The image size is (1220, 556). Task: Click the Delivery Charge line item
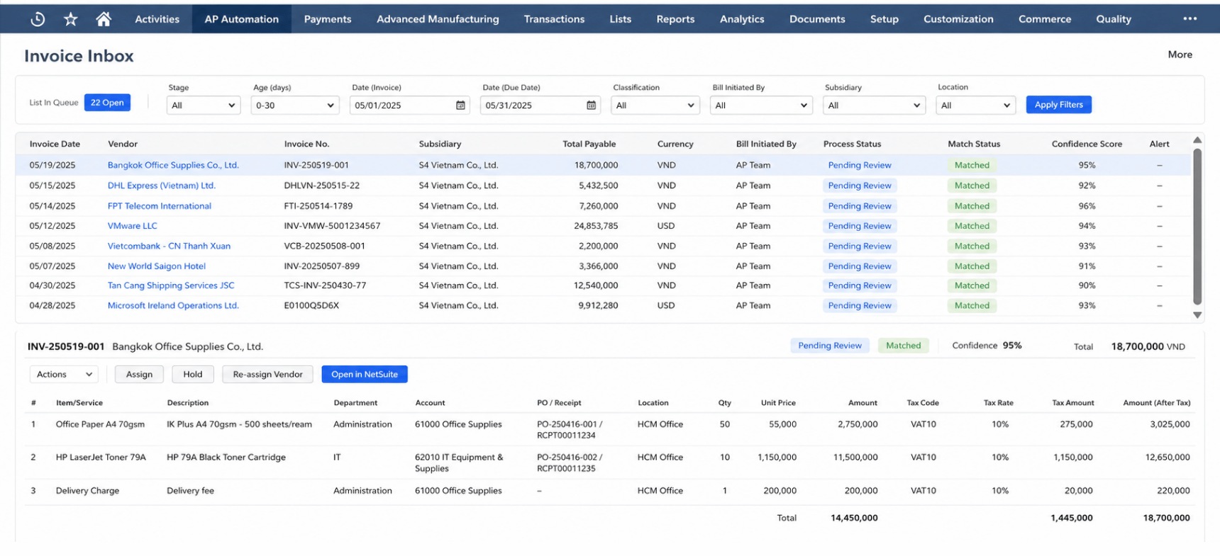click(x=87, y=491)
